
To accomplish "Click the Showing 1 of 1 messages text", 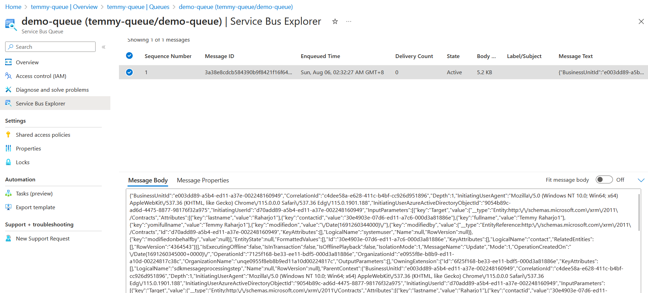I will 158,40.
